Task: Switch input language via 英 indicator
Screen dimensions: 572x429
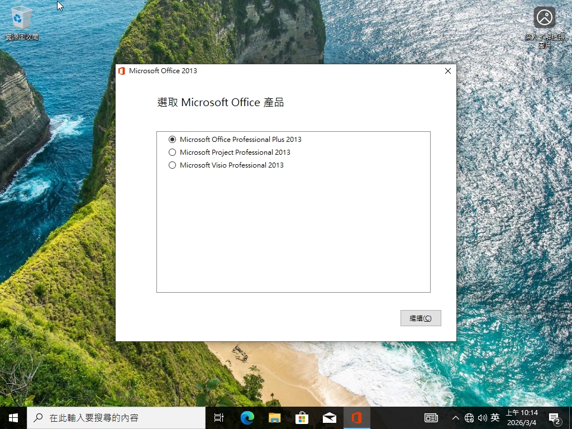Action: (x=495, y=417)
